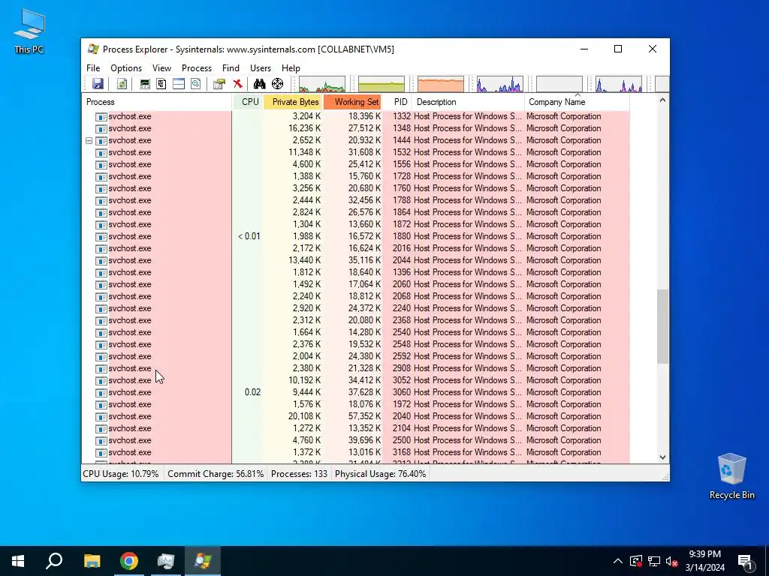Select the svchost.exe row with PID 2908
This screenshot has height=576, width=769.
click(x=355, y=368)
